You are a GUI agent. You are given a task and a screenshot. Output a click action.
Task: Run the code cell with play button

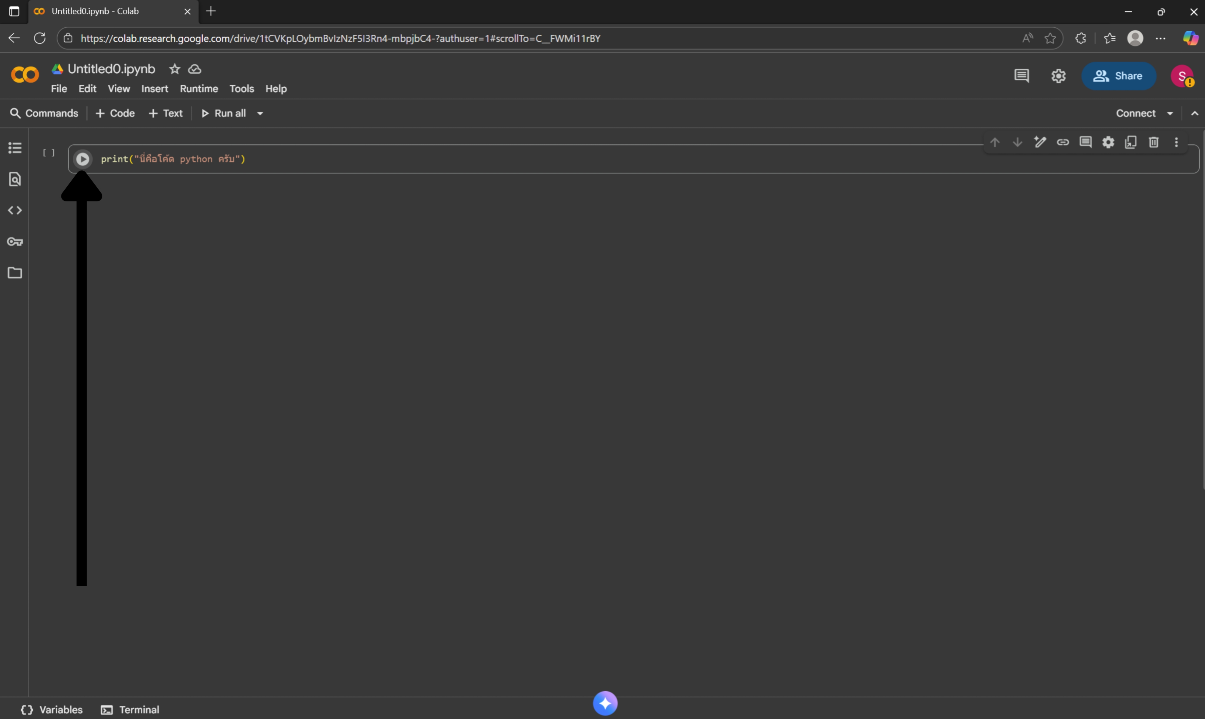(82, 159)
